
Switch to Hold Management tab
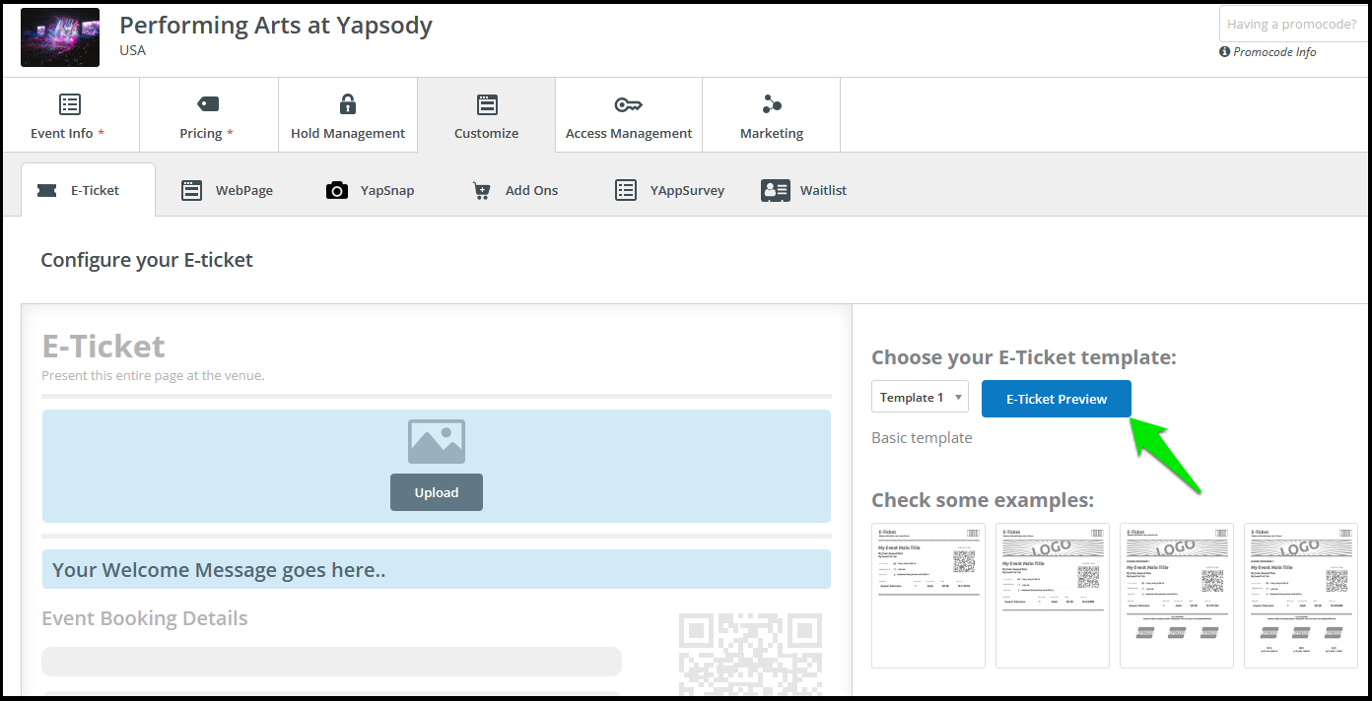348,115
